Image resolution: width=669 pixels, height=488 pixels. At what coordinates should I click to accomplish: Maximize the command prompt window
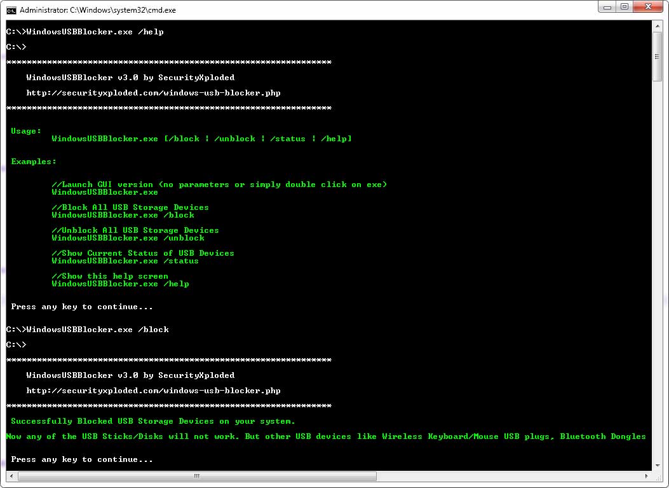625,8
